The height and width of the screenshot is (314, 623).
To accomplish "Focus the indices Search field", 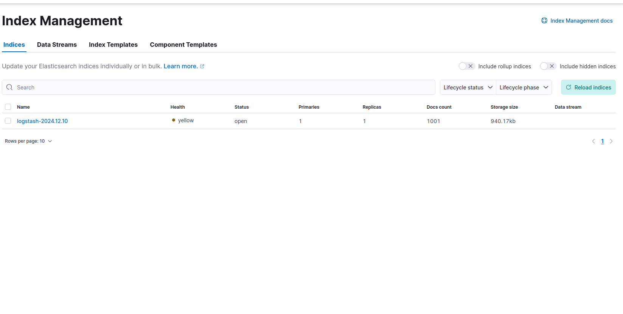I will (x=223, y=87).
